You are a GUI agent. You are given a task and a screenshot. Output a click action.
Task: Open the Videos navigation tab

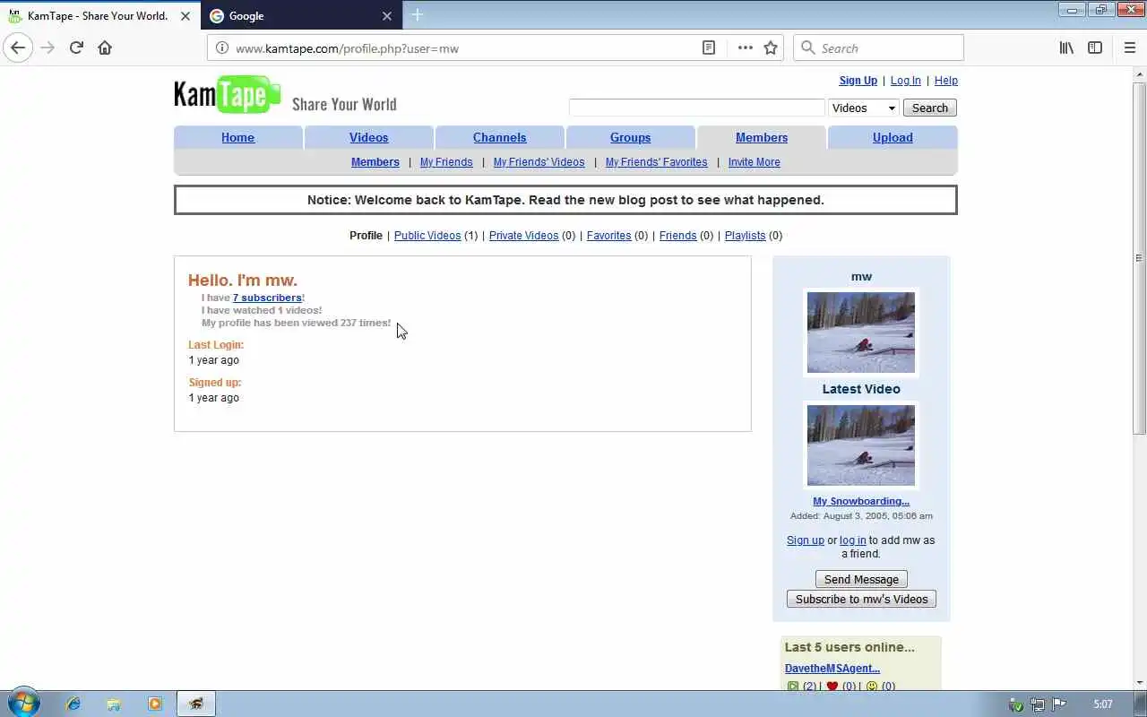coord(368,137)
